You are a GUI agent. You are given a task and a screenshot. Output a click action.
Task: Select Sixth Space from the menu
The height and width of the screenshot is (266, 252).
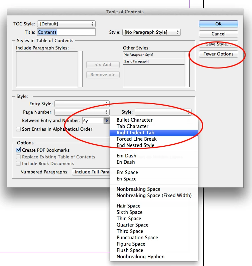click(x=154, y=212)
